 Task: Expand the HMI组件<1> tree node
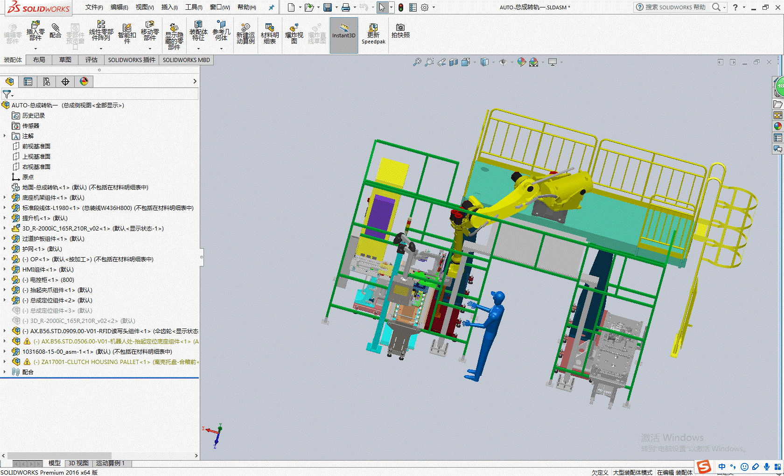pos(5,269)
